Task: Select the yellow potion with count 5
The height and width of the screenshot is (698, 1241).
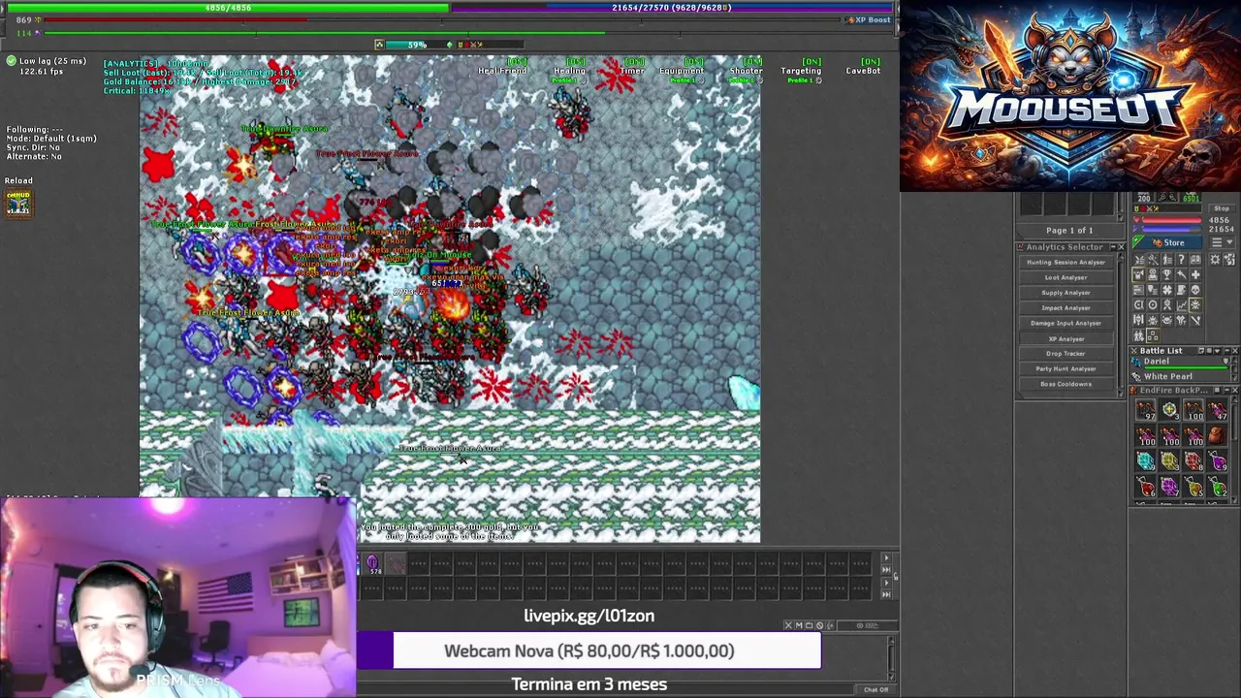Action: 1193,488
